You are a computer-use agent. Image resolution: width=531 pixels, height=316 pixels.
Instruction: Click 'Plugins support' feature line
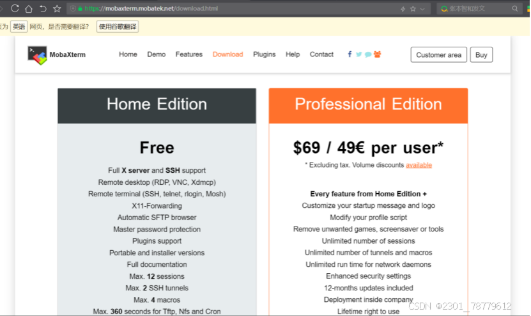[157, 241]
